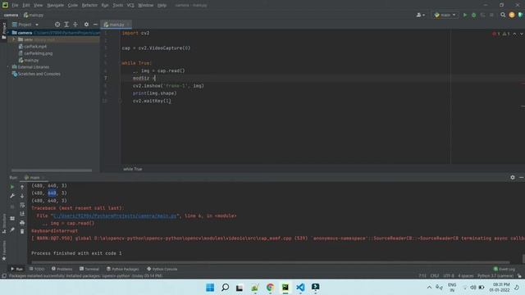Open the Python Packages tab
This screenshot has width=525, height=295.
122,269
